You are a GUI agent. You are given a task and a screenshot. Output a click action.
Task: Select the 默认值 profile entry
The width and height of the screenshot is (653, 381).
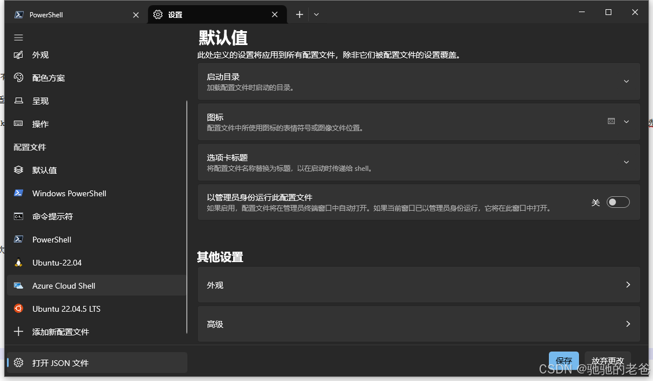click(97, 170)
